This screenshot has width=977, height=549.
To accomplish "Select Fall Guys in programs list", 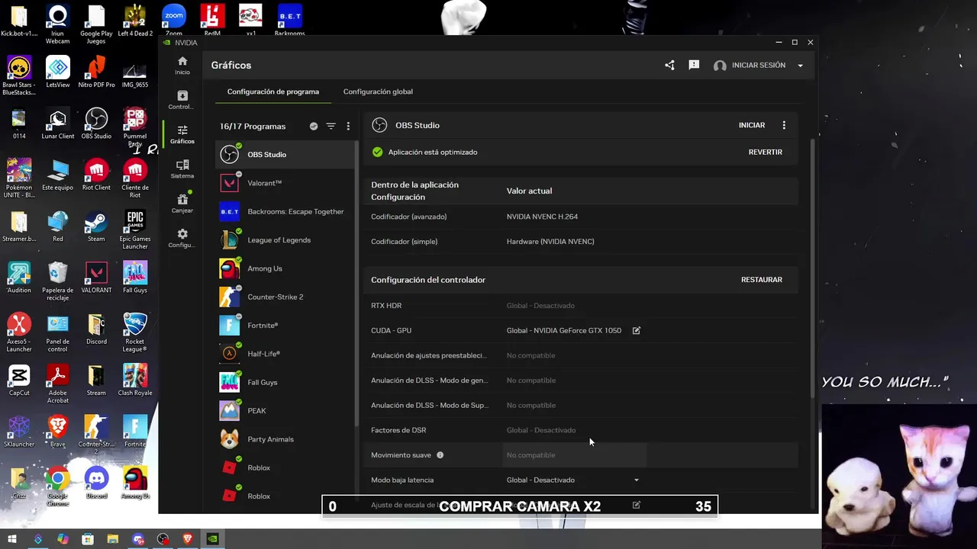I will (x=285, y=383).
